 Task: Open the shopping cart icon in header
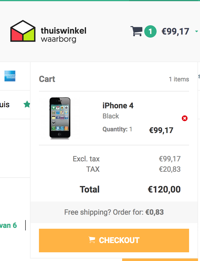(136, 31)
